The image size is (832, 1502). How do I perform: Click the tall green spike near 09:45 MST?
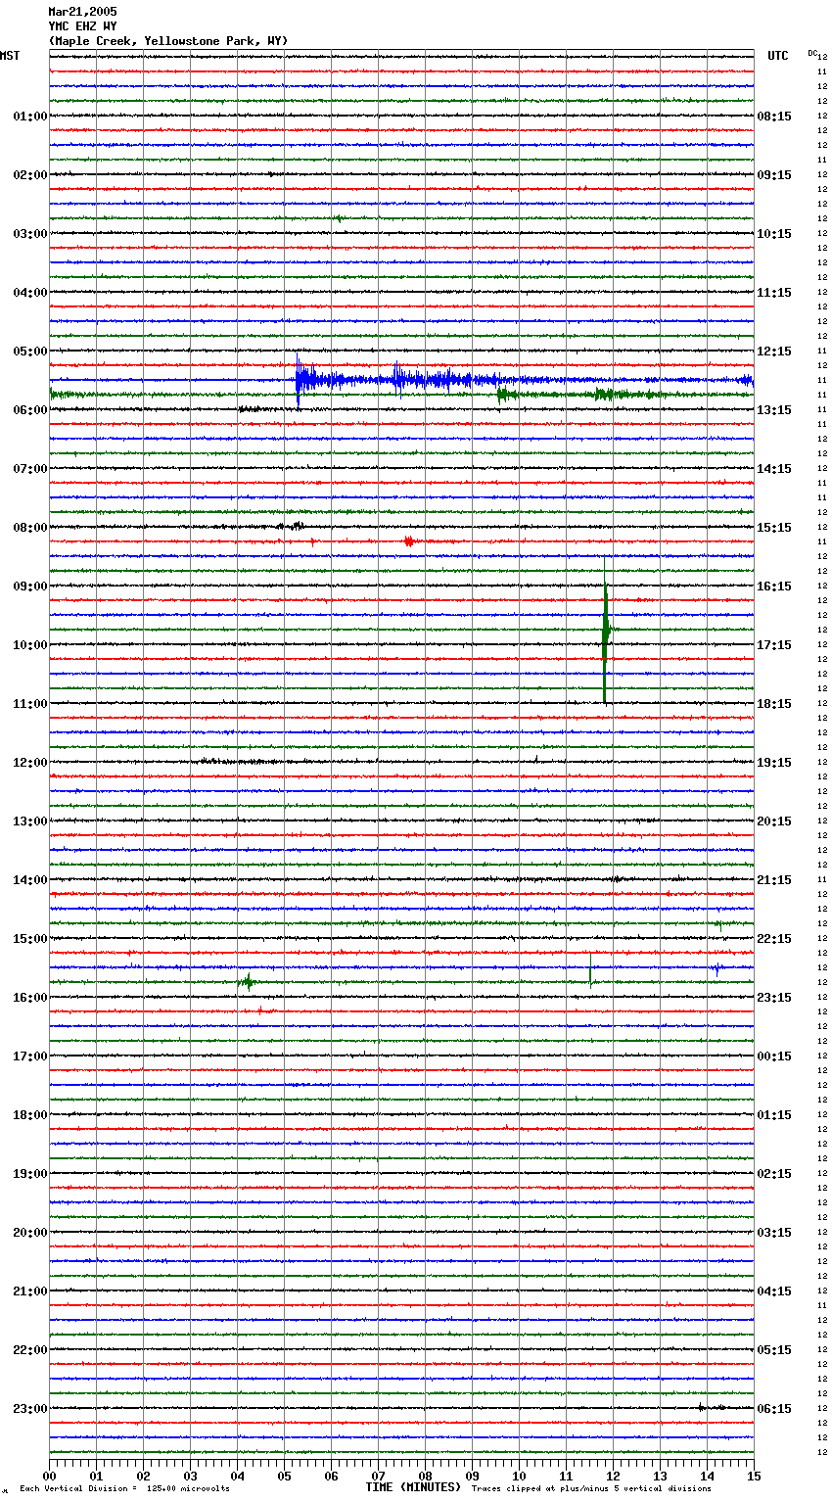pos(606,631)
